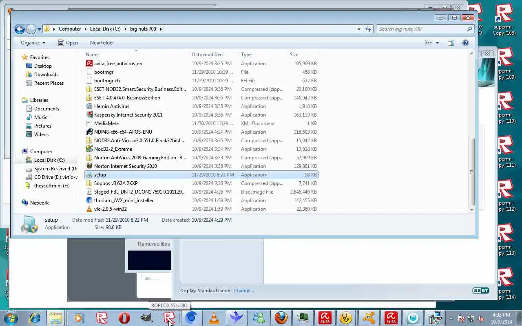Image resolution: width=522 pixels, height=326 pixels.
Task: Select the thorium_AVX_mini_installer icon
Action: click(89, 200)
